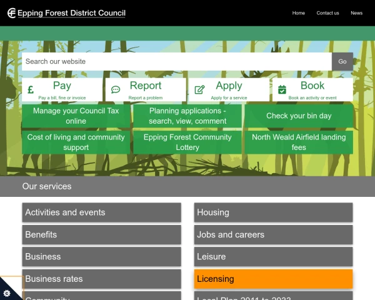Open cookie settings gear icon
The height and width of the screenshot is (300, 375).
(7, 292)
